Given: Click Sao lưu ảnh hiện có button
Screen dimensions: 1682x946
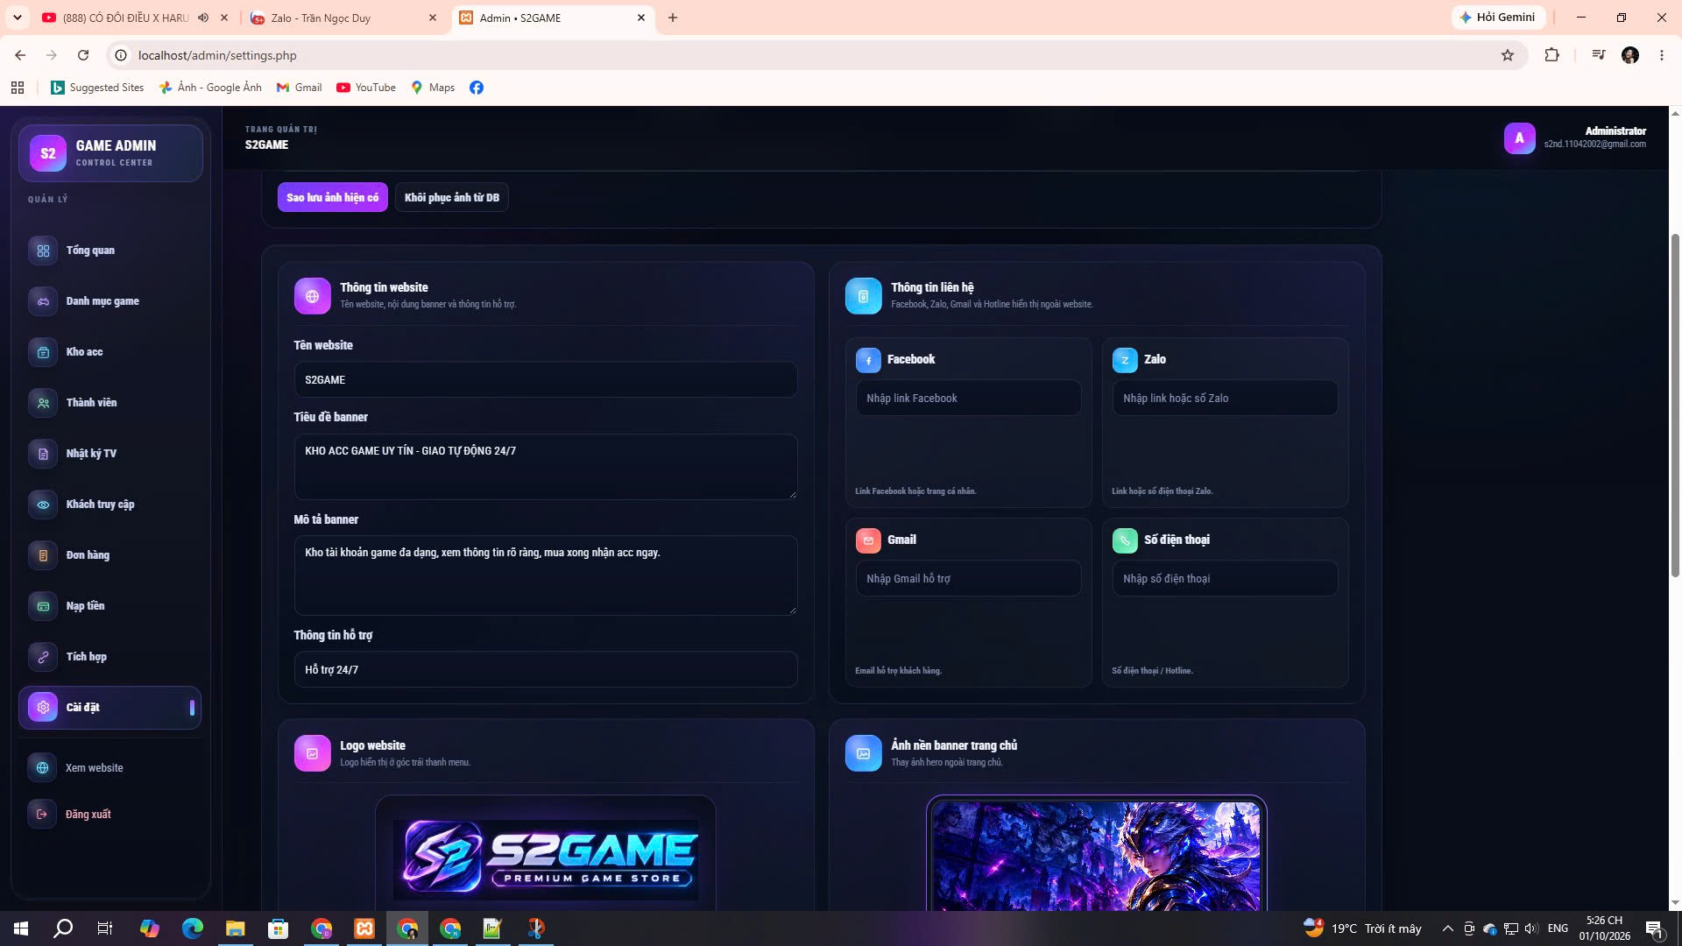Looking at the screenshot, I should click(333, 198).
